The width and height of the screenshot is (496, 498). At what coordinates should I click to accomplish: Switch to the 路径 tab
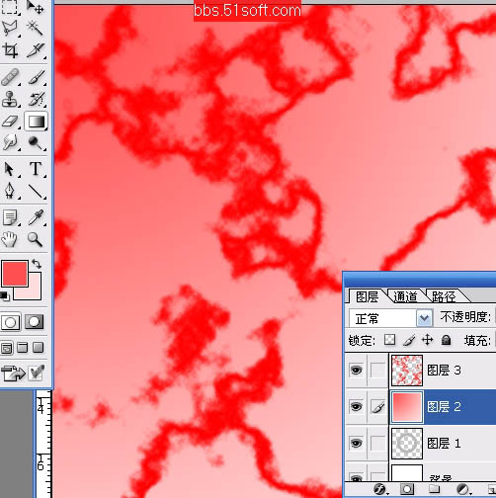click(444, 296)
